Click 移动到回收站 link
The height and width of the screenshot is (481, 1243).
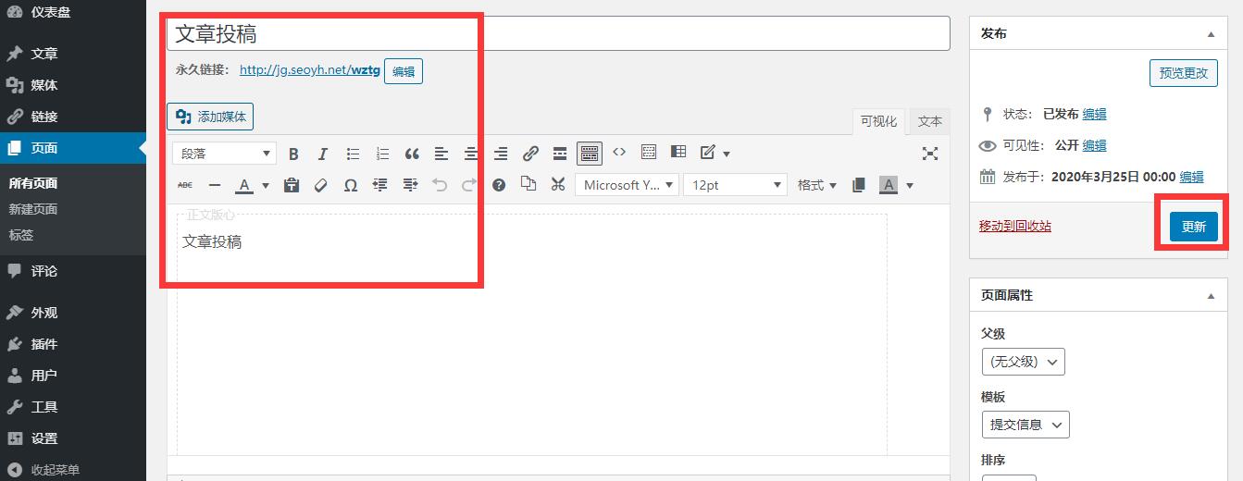(x=1015, y=226)
